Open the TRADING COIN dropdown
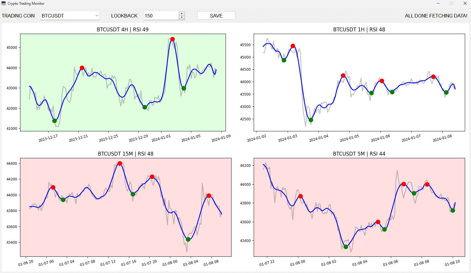Viewport: 471px width, 273px height. (x=69, y=16)
